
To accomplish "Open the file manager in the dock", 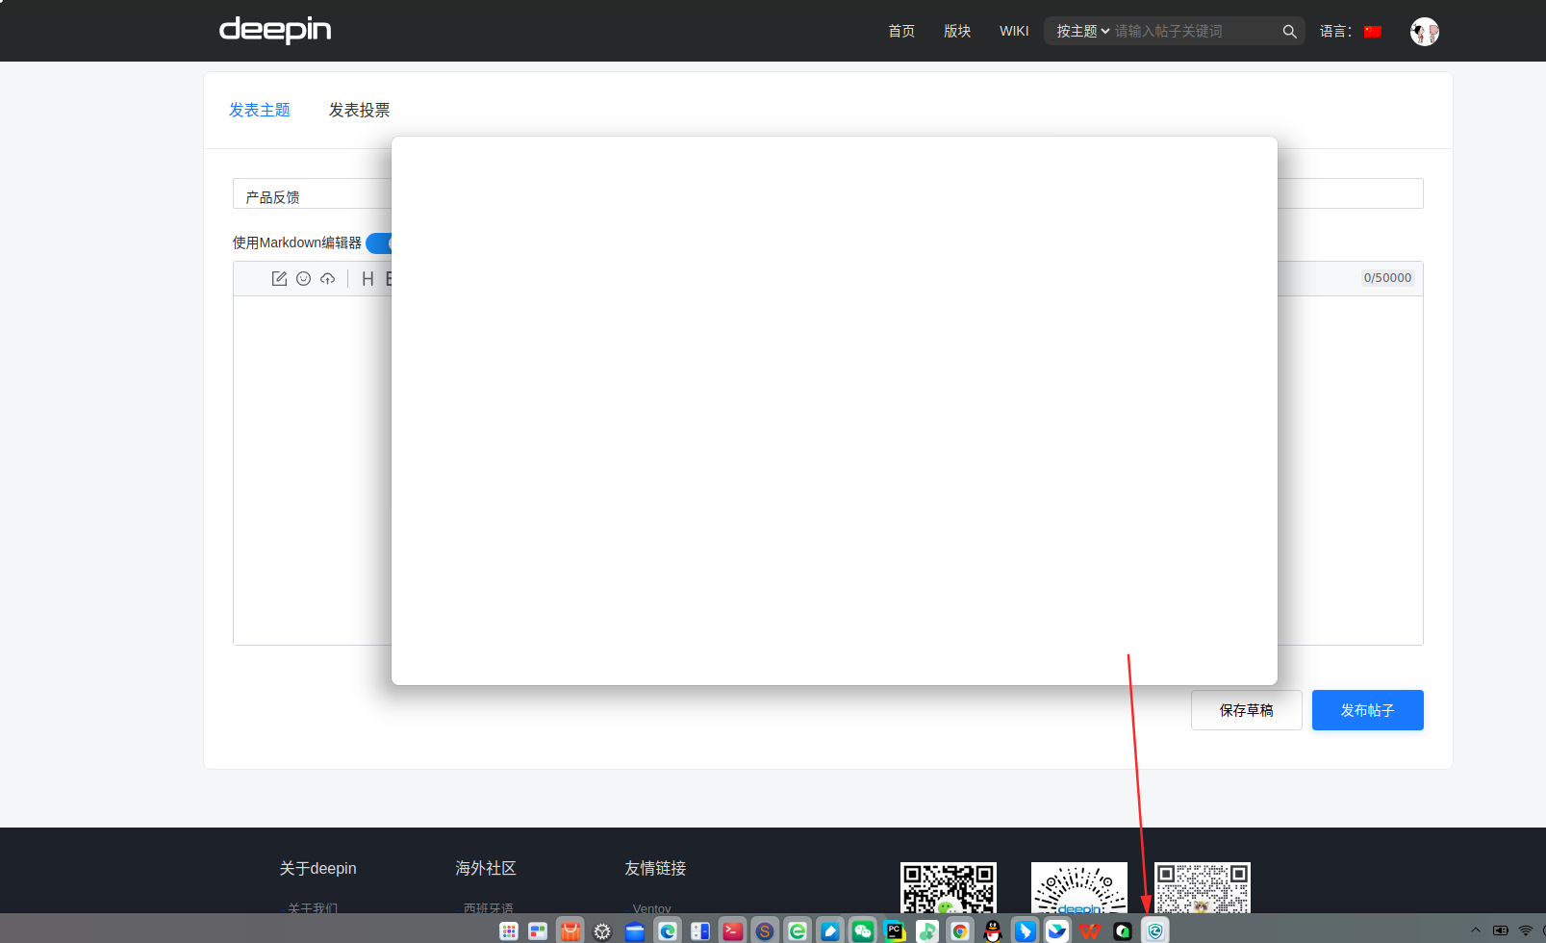I will 635,930.
